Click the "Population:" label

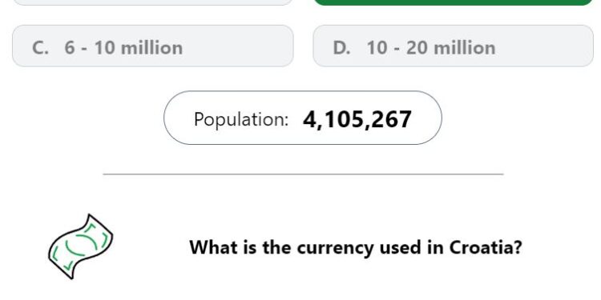(241, 119)
